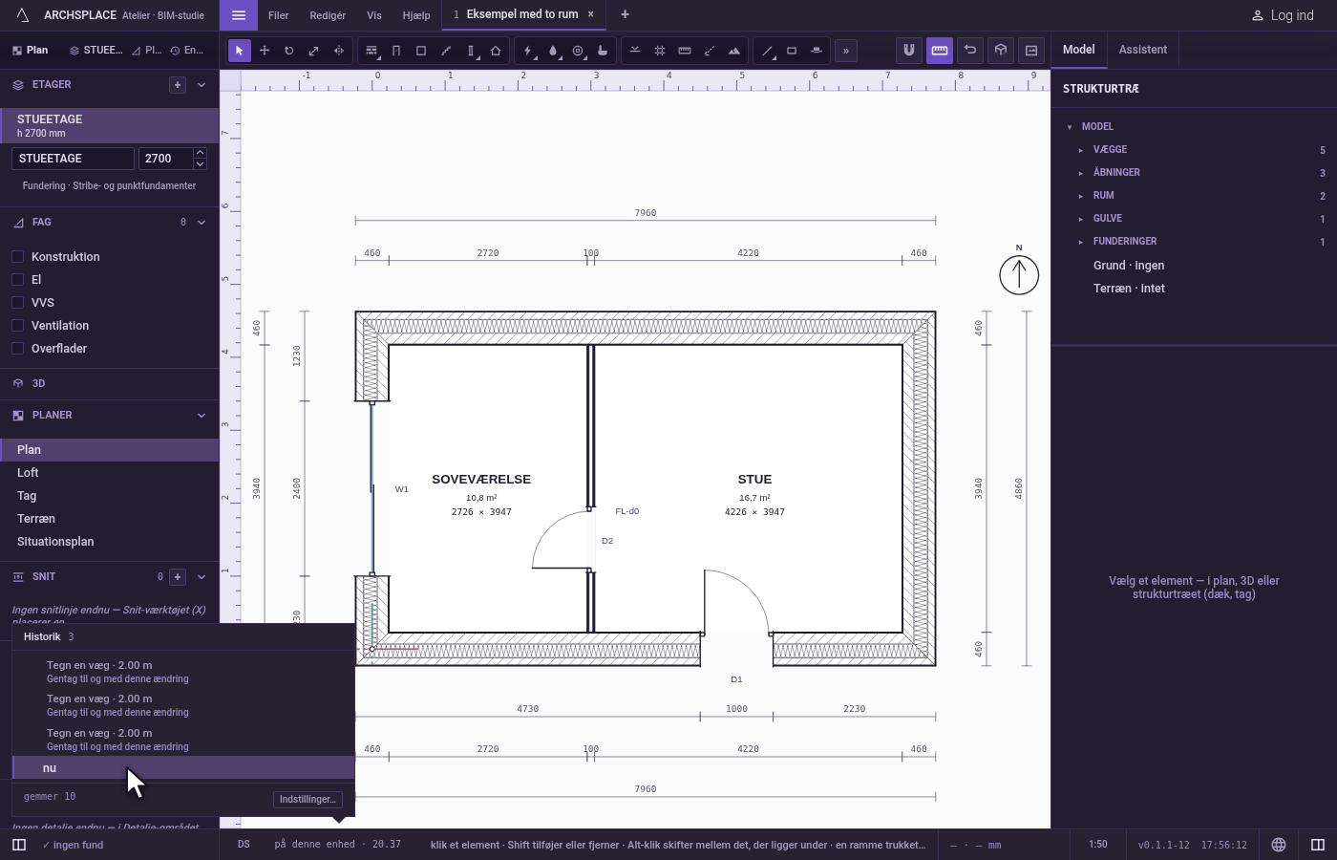The image size is (1337, 860).
Task: Expand the VÆGGE tree node
Action: tap(1081, 150)
